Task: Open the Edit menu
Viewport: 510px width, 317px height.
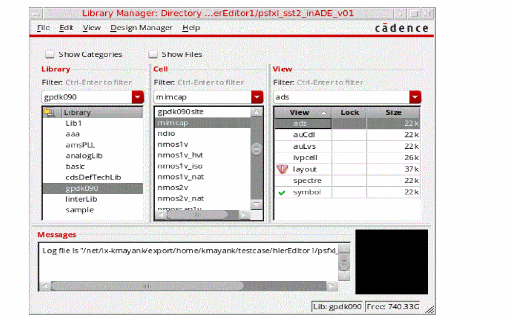Action: pyautogui.click(x=66, y=28)
